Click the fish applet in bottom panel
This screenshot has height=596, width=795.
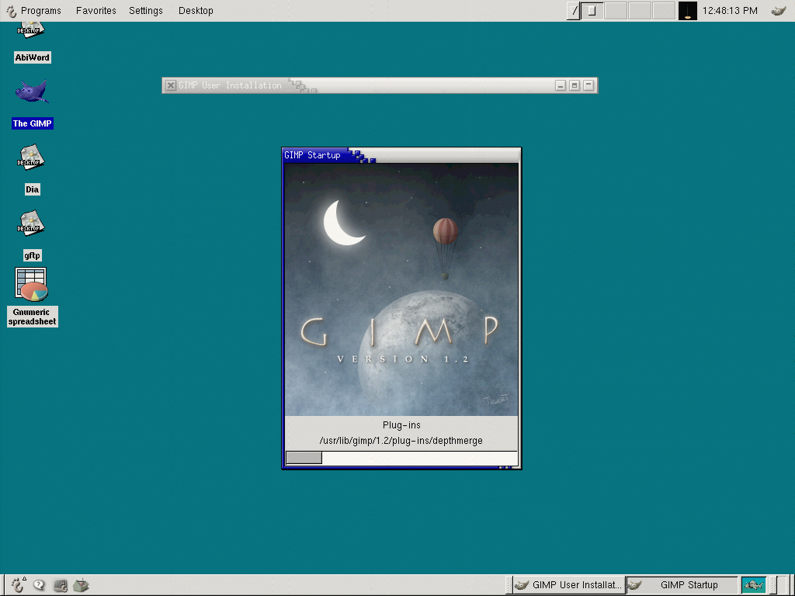753,585
